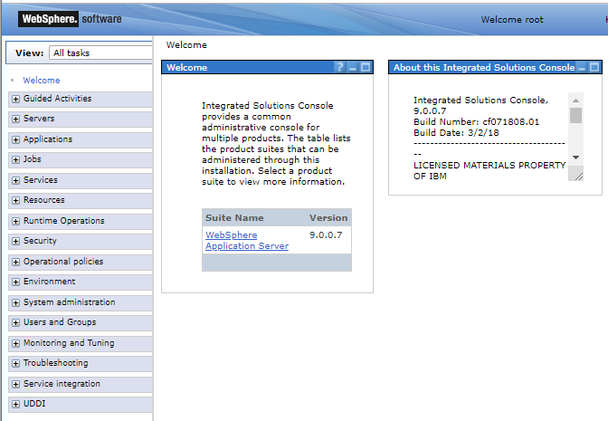The height and width of the screenshot is (421, 608).
Task: Expand the Resources section
Action: [x=15, y=201]
